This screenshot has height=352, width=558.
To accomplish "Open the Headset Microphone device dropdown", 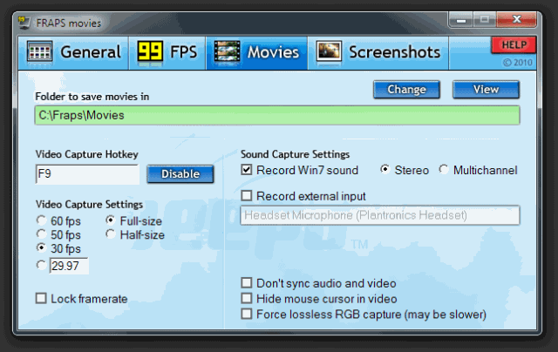I will (380, 215).
